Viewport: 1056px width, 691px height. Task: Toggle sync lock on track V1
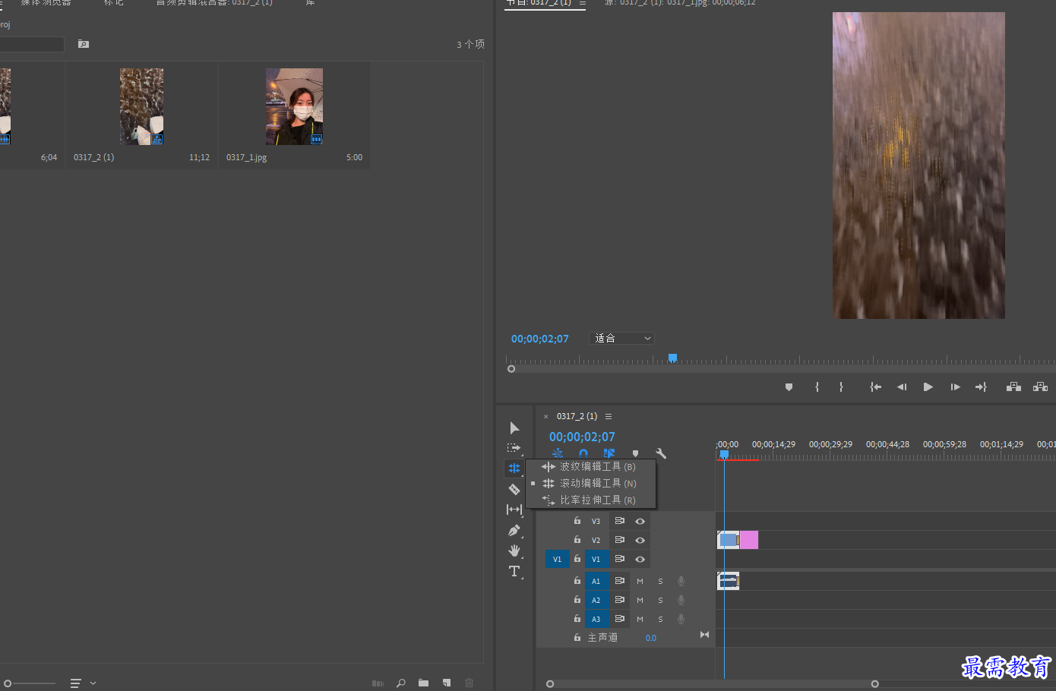[620, 559]
